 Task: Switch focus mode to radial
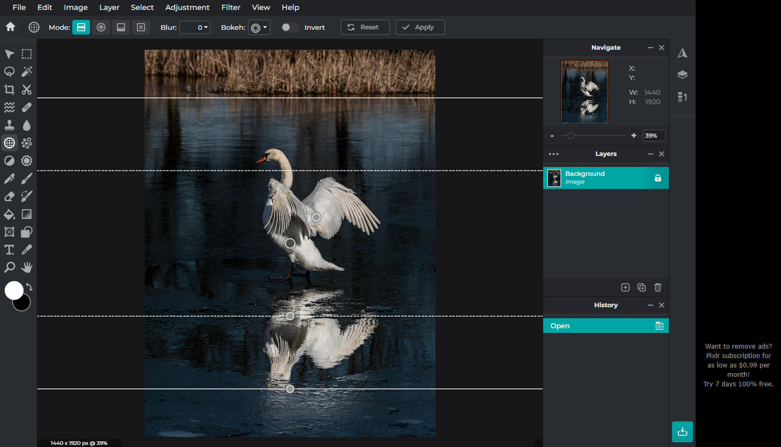[101, 27]
